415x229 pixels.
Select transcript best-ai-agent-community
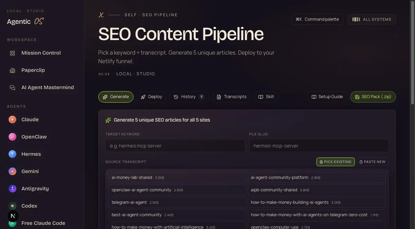[x=177, y=215]
